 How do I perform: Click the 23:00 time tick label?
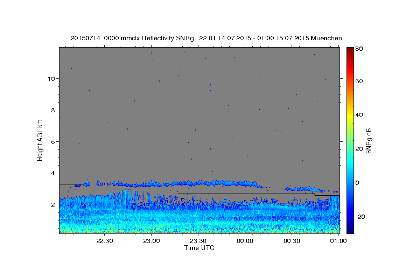(x=152, y=241)
